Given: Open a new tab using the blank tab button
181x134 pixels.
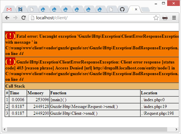Looking at the screenshot, I should coord(145,9).
